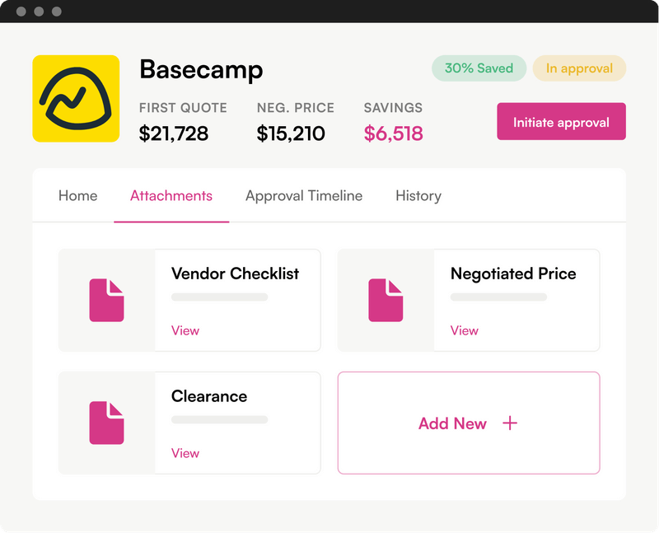This screenshot has height=533, width=659.
Task: Click the 30% Saved green badge
Action: point(479,68)
